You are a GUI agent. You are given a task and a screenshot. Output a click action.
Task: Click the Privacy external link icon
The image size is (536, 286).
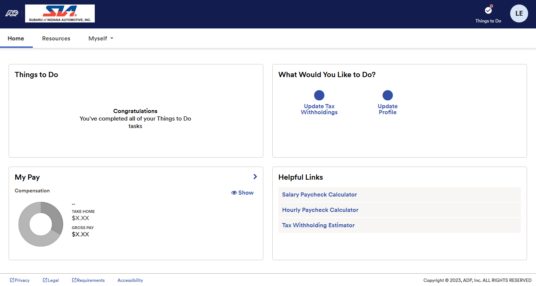tap(12, 280)
